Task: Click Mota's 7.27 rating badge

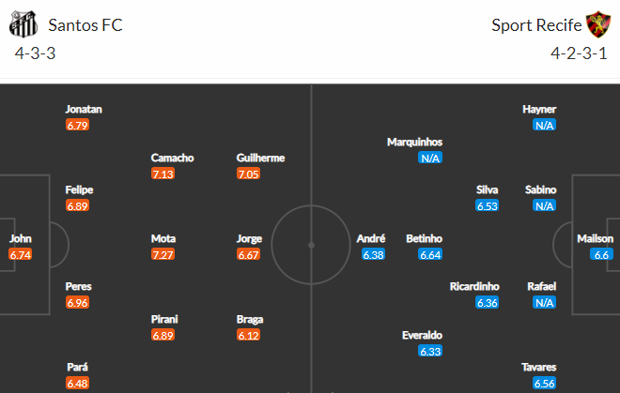Action: [163, 254]
